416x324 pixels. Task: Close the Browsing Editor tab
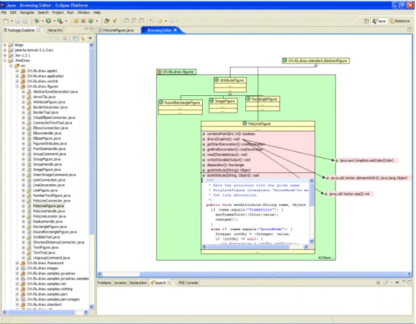coord(175,30)
